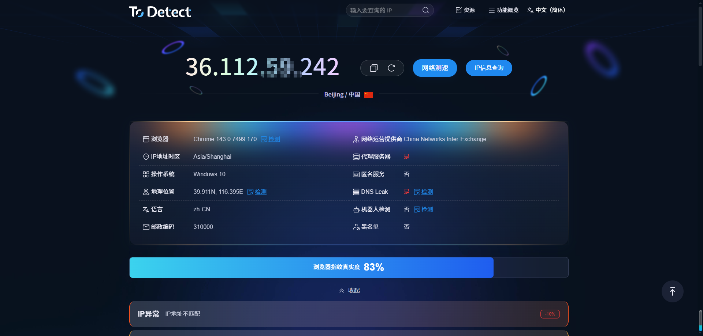The width and height of the screenshot is (703, 336).
Task: Open the 中文 (简体) language selector
Action: tap(546, 10)
